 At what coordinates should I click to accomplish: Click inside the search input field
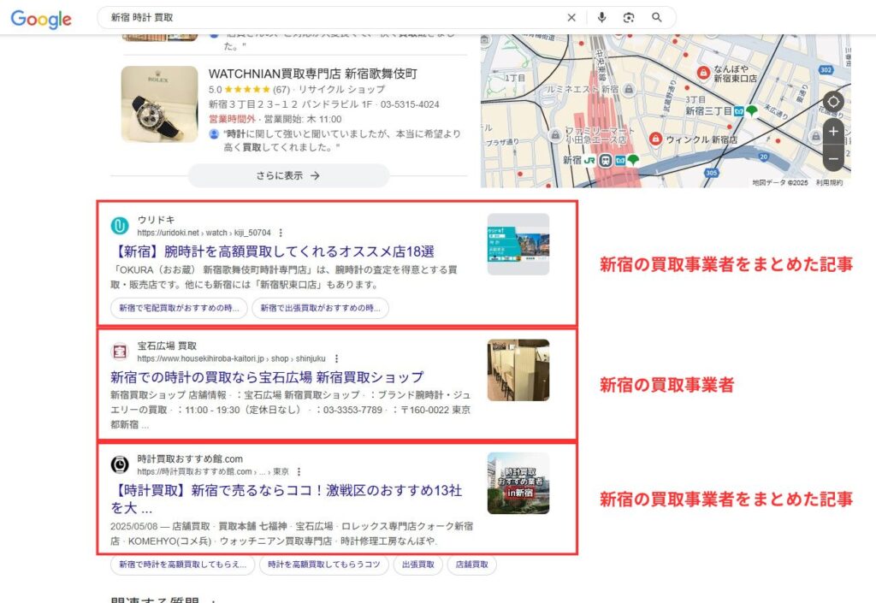pyautogui.click(x=257, y=17)
